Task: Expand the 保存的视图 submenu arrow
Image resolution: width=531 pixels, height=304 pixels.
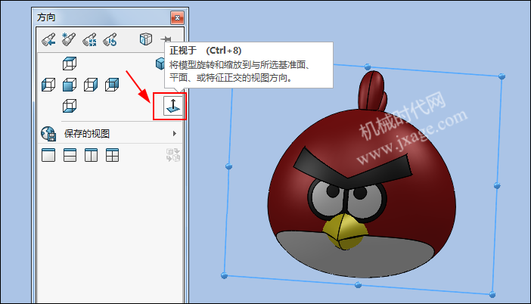Action: [x=175, y=133]
